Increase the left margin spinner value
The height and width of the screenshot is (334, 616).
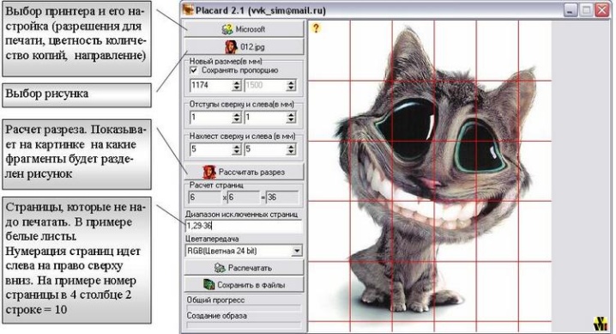pos(291,114)
